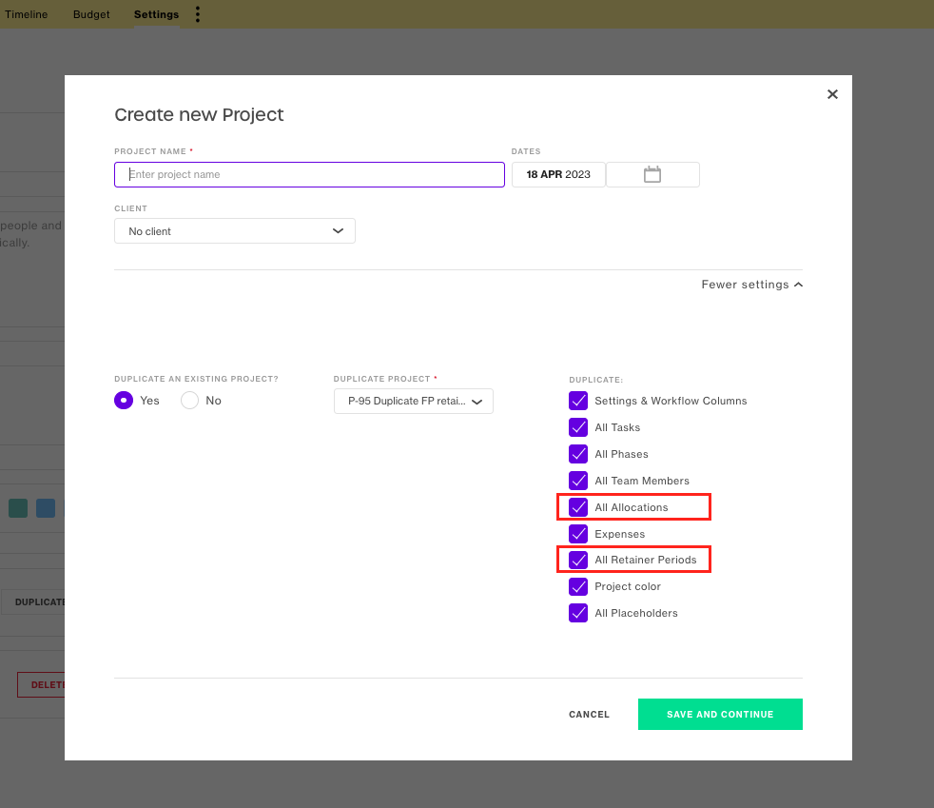Image resolution: width=934 pixels, height=808 pixels.
Task: Toggle the All Allocations checkbox
Action: (x=578, y=507)
